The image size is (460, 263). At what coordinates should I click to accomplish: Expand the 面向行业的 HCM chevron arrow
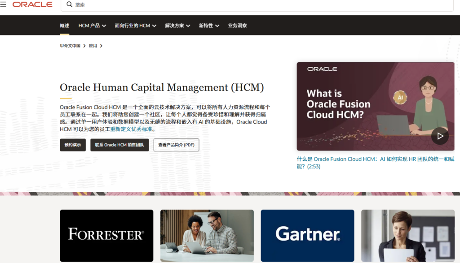(x=155, y=26)
